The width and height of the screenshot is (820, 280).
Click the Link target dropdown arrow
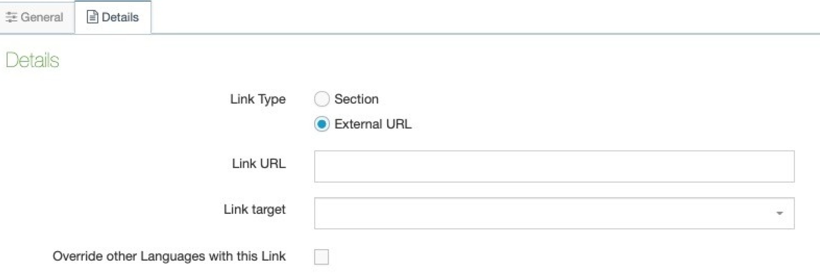click(x=779, y=213)
